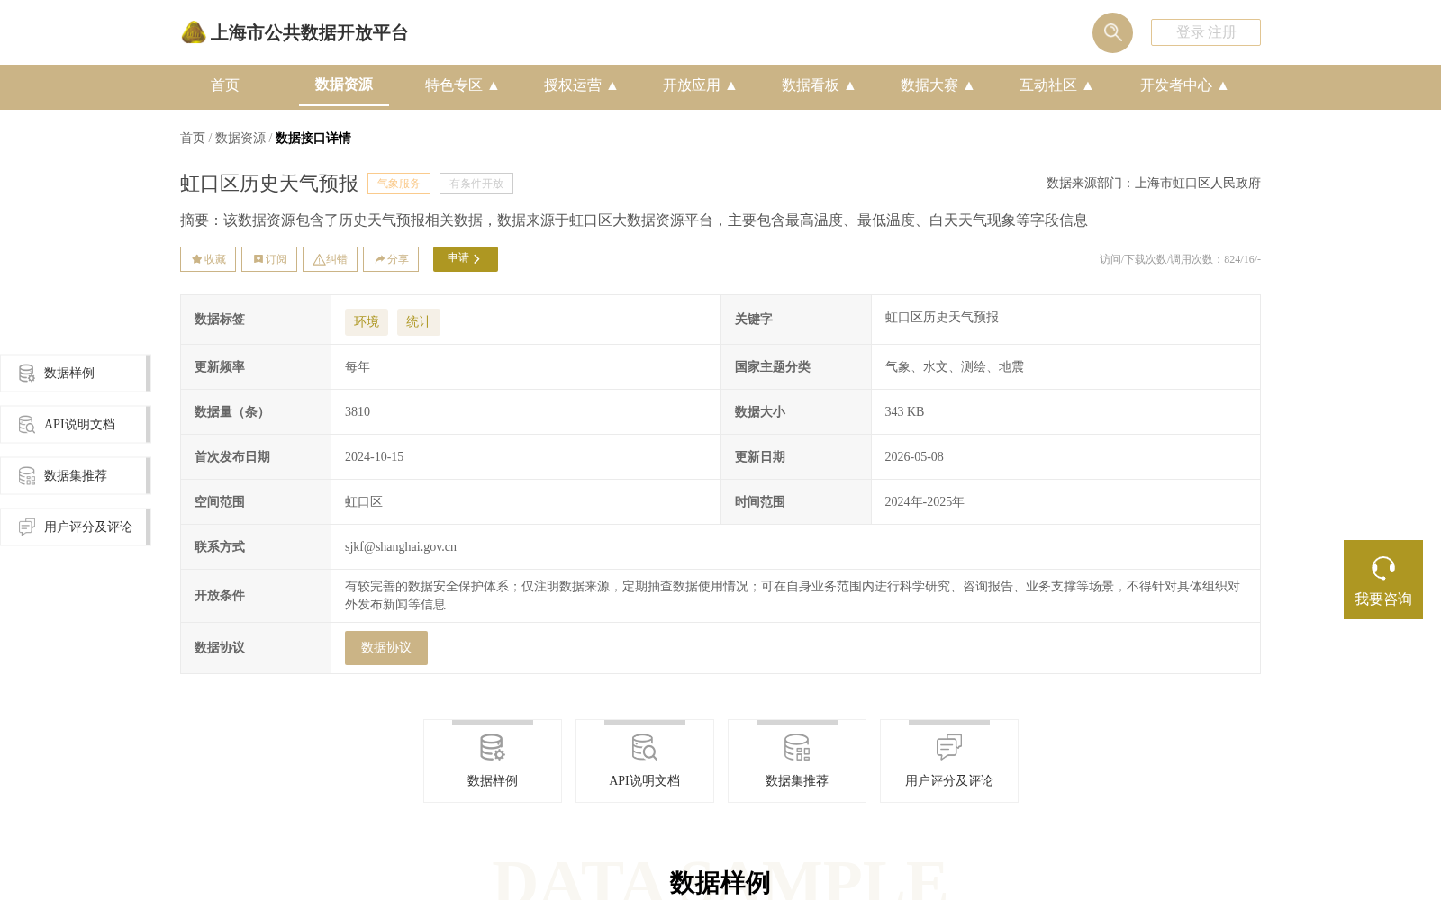Go to 首页 in the navigation bar
This screenshot has width=1441, height=900.
225,85
